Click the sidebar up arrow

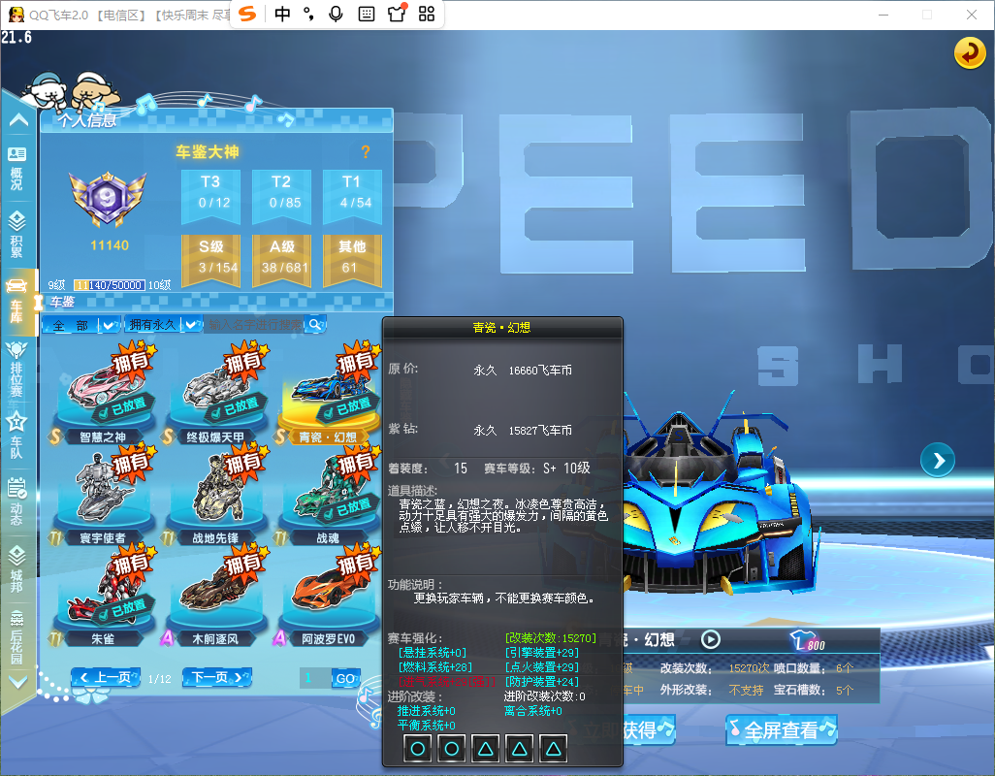(18, 119)
